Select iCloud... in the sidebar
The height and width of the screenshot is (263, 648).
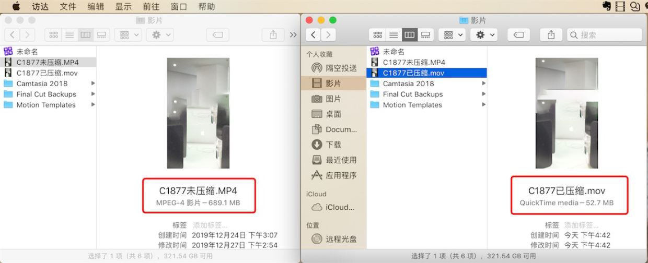pyautogui.click(x=333, y=207)
